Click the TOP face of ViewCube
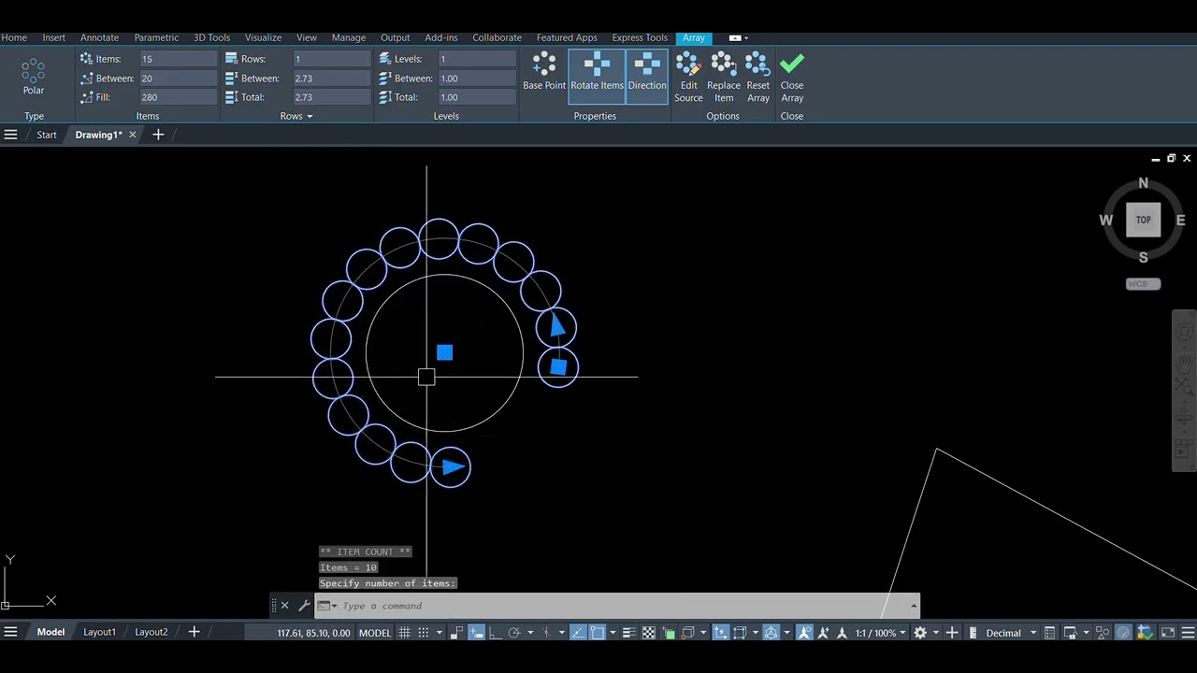Viewport: 1197px width, 673px height. point(1143,220)
